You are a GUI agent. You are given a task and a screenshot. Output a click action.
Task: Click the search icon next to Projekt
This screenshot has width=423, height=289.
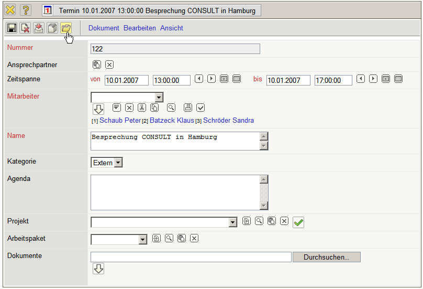(x=259, y=221)
